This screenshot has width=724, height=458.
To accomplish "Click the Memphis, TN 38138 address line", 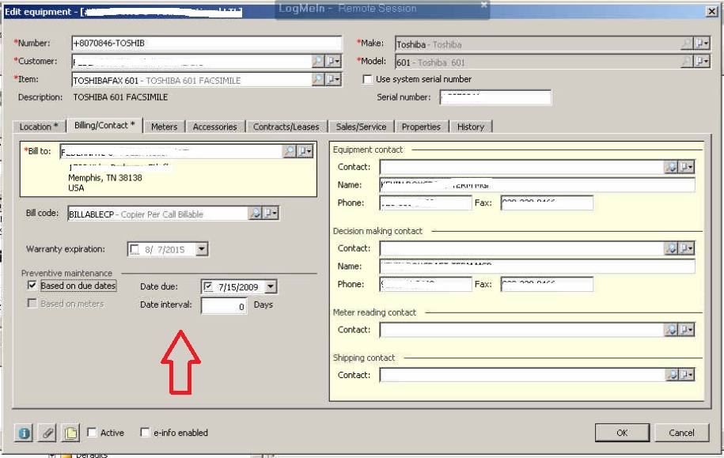I will tap(105, 178).
